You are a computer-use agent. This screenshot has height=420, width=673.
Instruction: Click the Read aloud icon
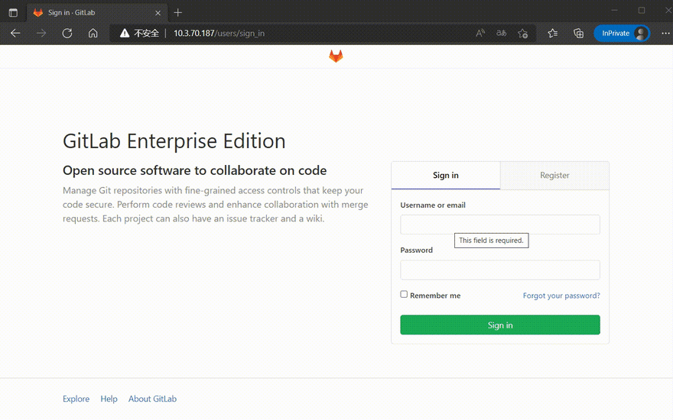point(480,33)
